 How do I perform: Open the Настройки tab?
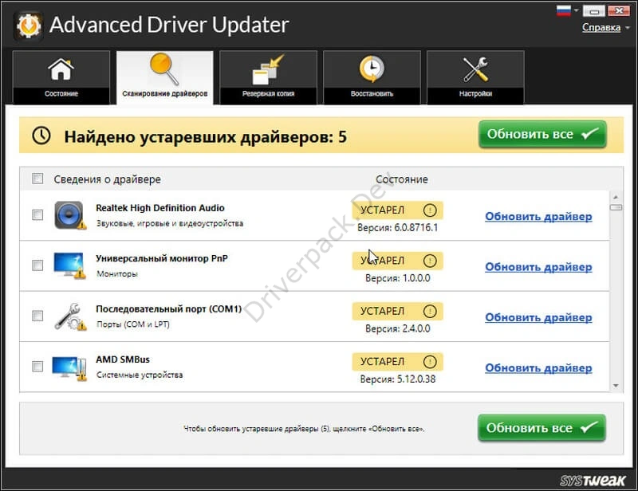point(475,77)
